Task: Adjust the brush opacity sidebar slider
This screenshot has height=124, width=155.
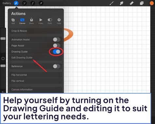Action: (x=3, y=66)
